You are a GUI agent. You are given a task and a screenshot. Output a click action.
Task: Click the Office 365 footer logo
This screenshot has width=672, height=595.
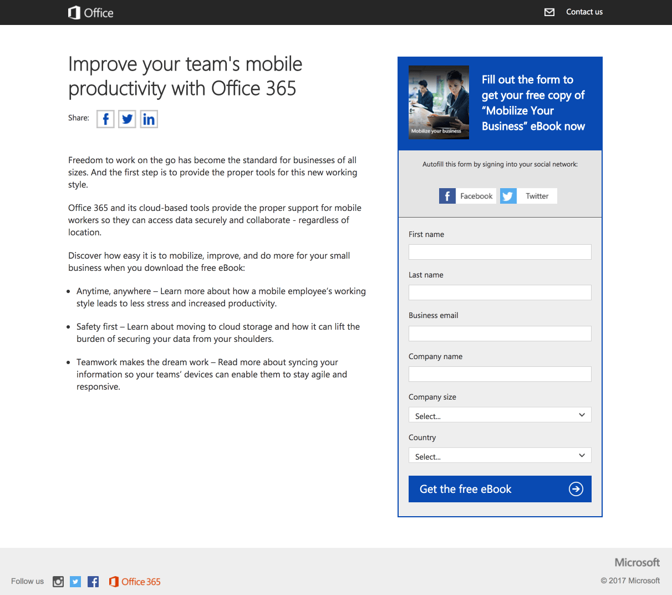(x=135, y=581)
